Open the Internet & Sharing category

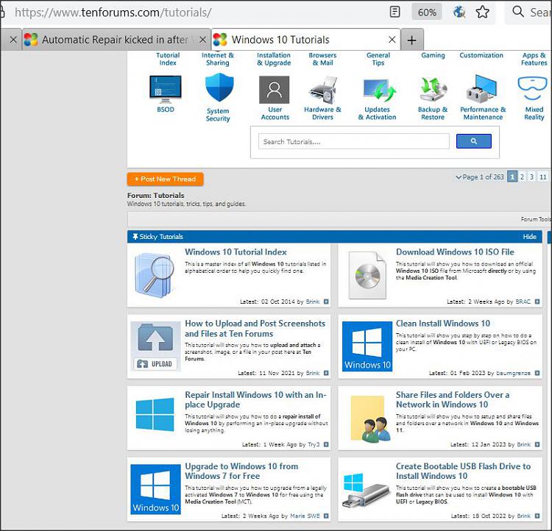(218, 59)
